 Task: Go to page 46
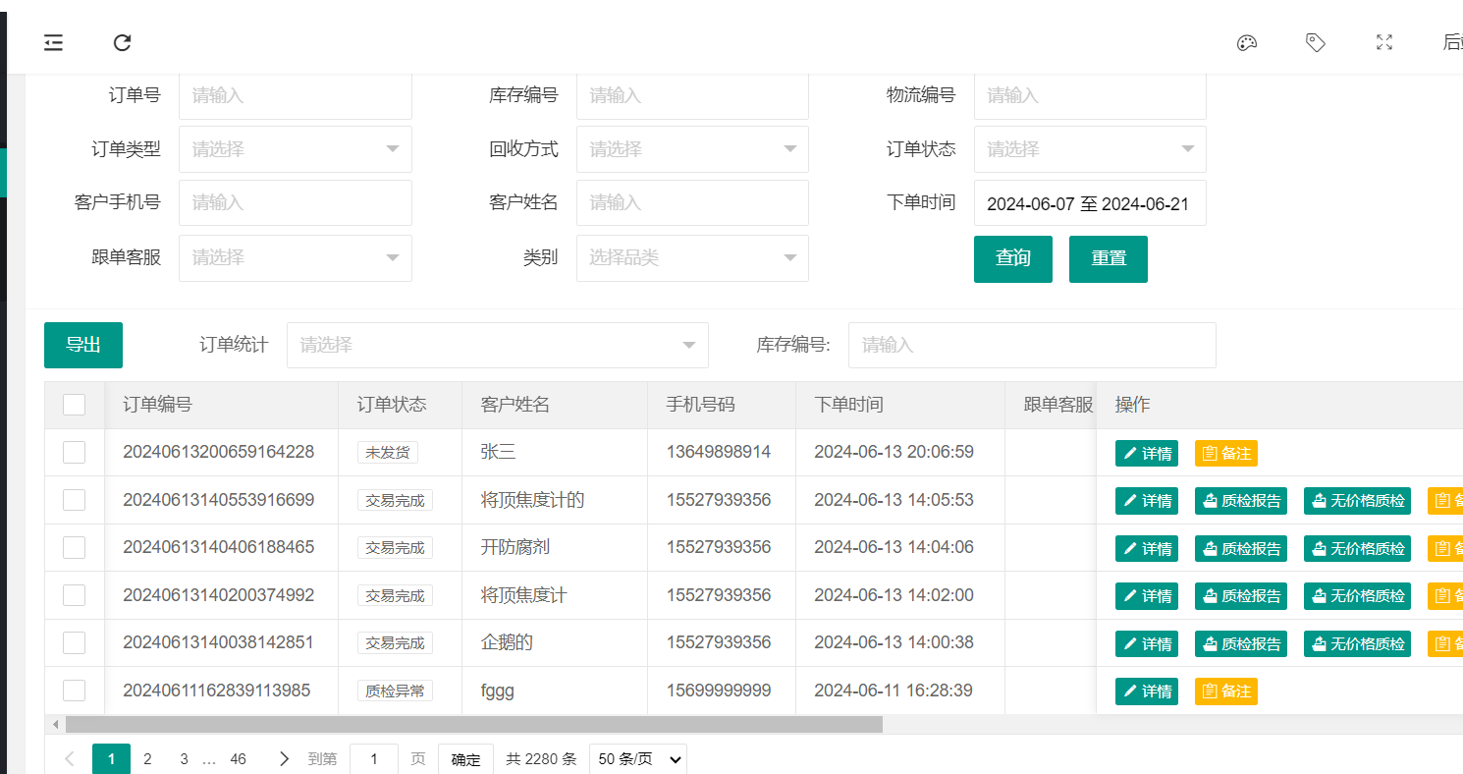[x=238, y=758]
